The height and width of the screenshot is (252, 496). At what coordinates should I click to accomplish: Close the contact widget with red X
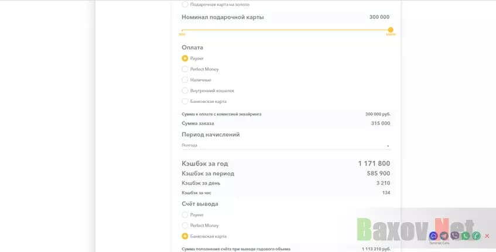tap(487, 236)
